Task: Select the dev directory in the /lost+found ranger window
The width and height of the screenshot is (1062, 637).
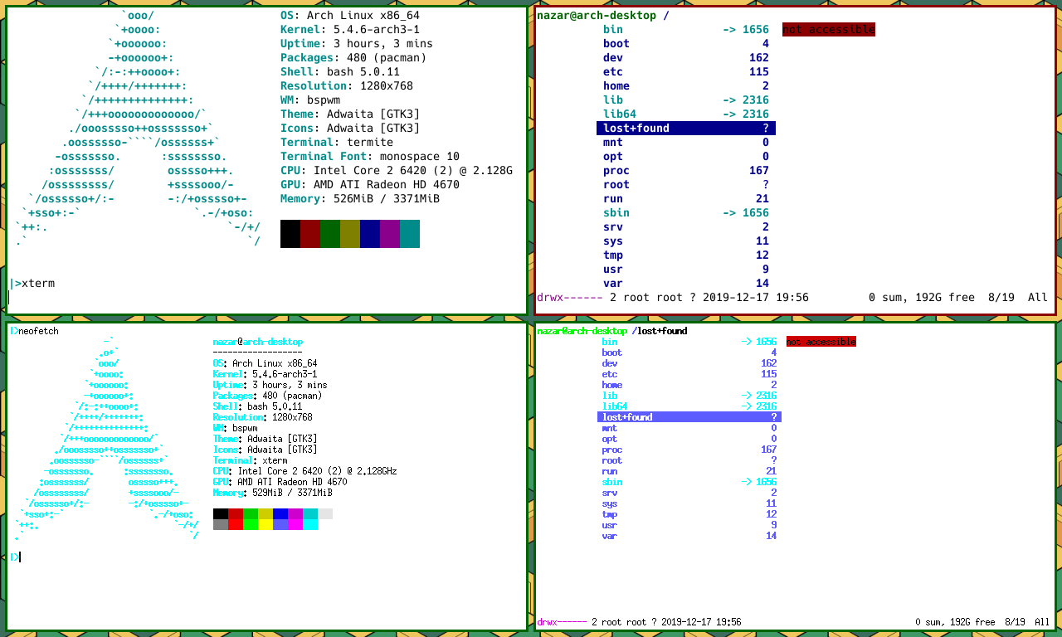Action: pos(689,363)
